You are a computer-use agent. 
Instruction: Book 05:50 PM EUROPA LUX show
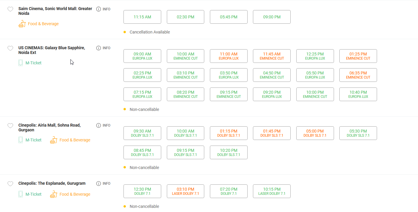pyautogui.click(x=315, y=75)
